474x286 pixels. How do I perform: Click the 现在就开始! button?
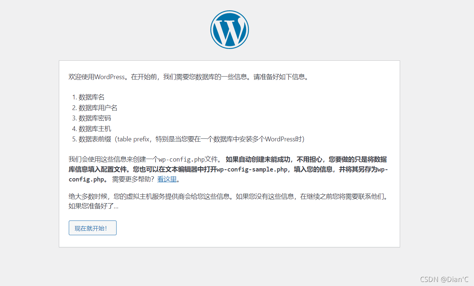tap(93, 228)
